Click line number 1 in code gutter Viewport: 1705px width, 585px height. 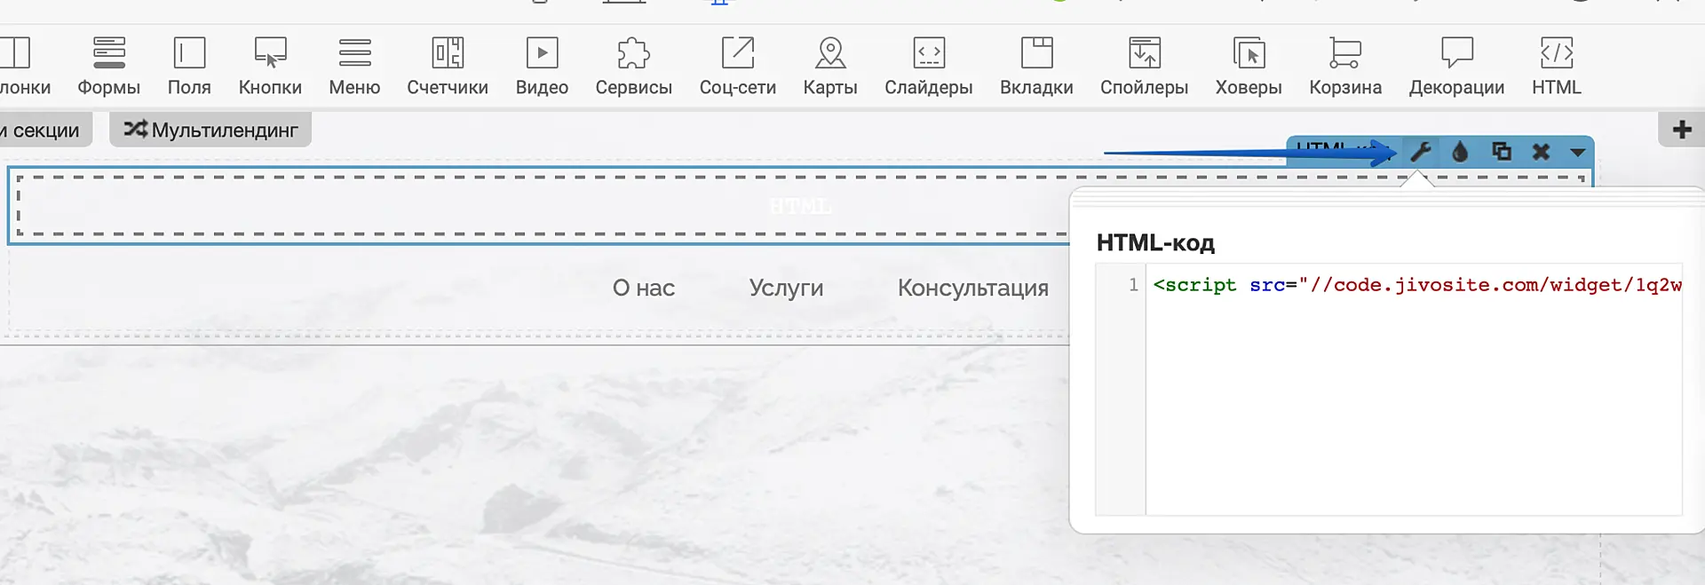1133,285
